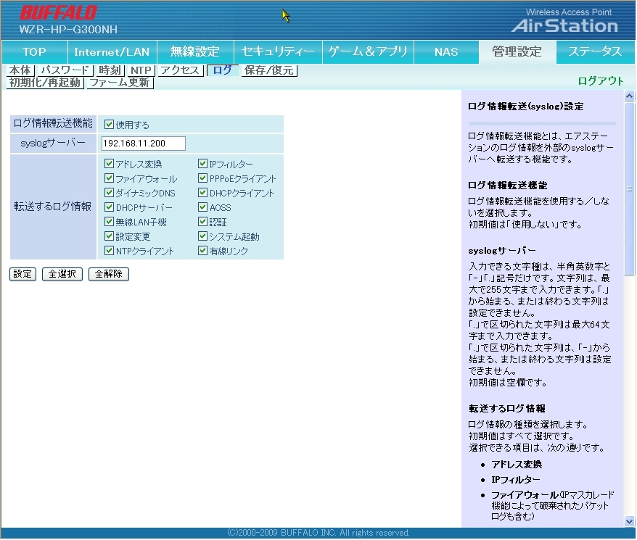Click the syslogサーバー address input field
The width and height of the screenshot is (637, 540).
point(144,144)
